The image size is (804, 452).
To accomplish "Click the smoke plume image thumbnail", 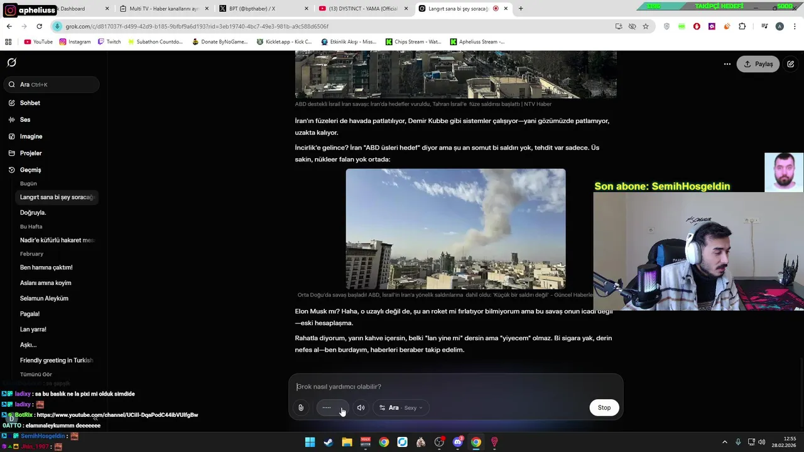I will coord(455,229).
